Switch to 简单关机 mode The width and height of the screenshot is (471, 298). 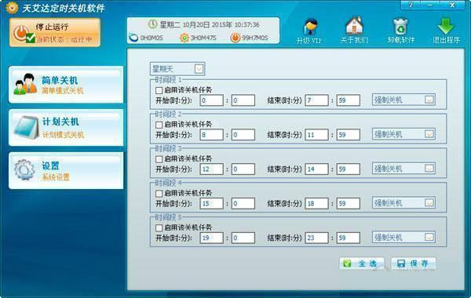click(x=66, y=85)
